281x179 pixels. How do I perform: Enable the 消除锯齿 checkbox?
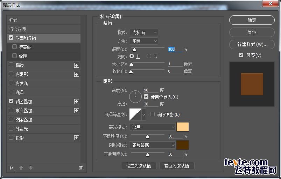tap(152, 114)
